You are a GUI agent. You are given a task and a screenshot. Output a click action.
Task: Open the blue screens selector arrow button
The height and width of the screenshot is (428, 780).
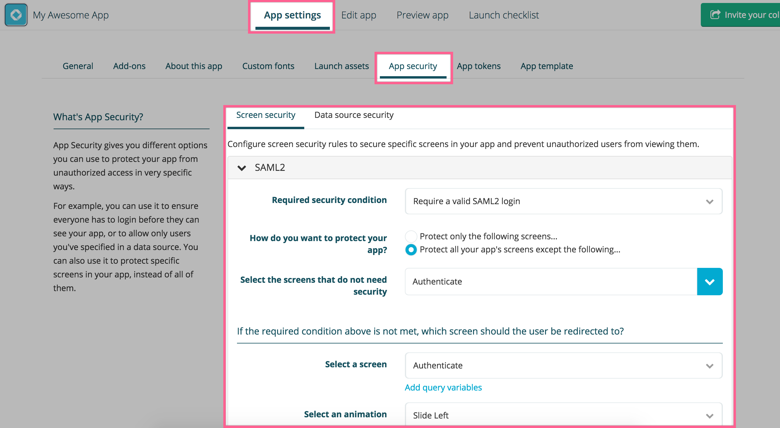[709, 282]
